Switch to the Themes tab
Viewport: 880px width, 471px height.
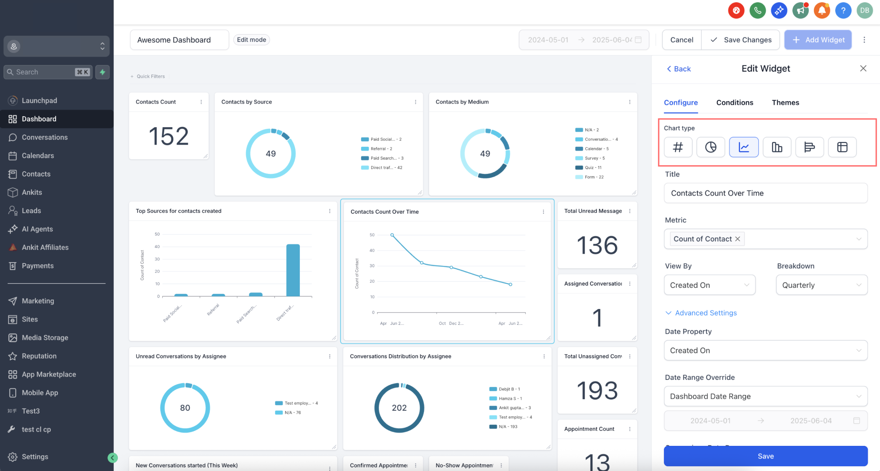click(785, 102)
